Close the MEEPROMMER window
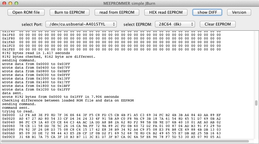This screenshot has height=144, width=259. coord(4,3)
